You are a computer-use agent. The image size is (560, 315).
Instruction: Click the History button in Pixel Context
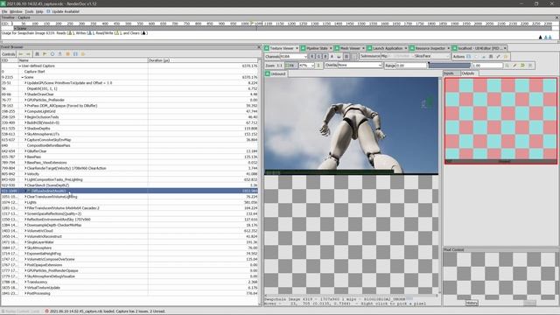(472, 303)
